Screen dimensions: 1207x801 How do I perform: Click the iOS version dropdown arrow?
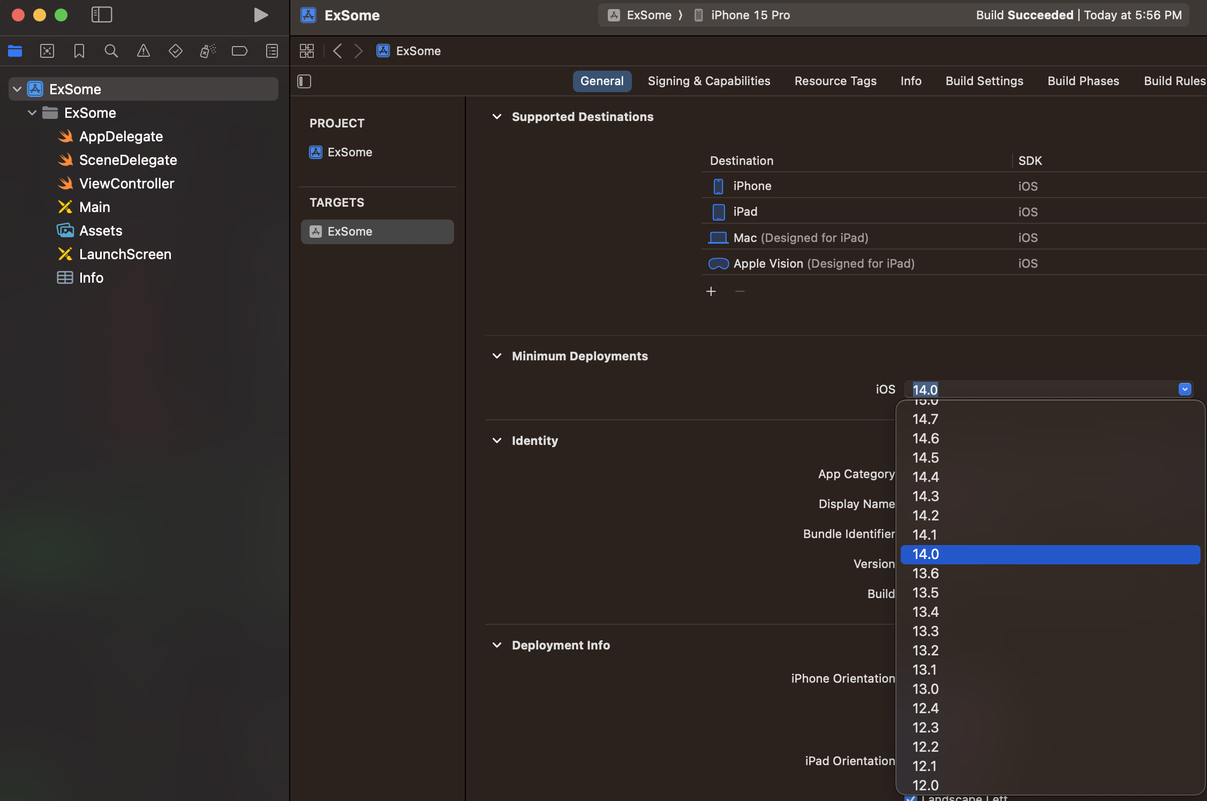[1185, 389]
